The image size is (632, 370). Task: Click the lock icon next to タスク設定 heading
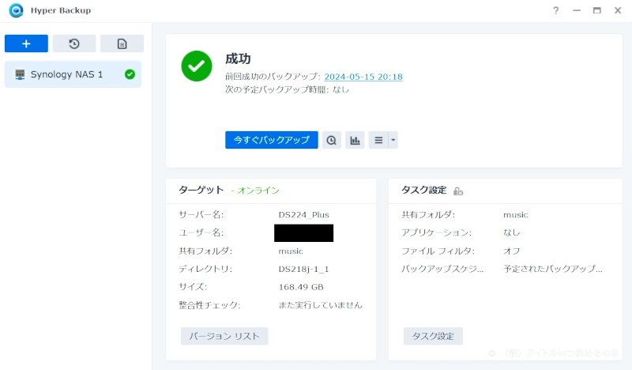pyautogui.click(x=458, y=191)
